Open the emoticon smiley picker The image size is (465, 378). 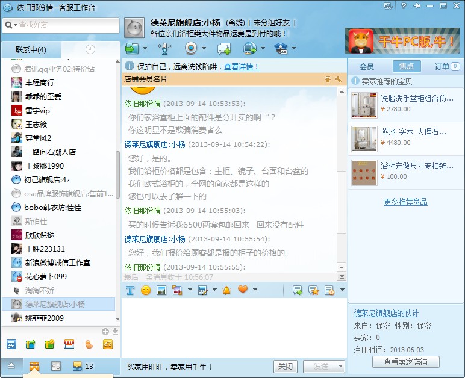[146, 290]
